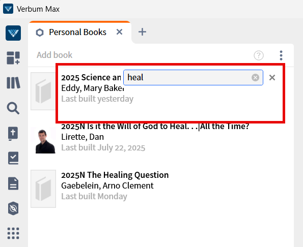Click author Gaebelein, Arno Clement

(x=107, y=186)
